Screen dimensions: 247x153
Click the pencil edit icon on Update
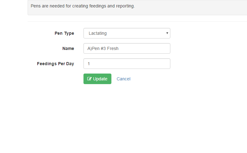(x=89, y=79)
